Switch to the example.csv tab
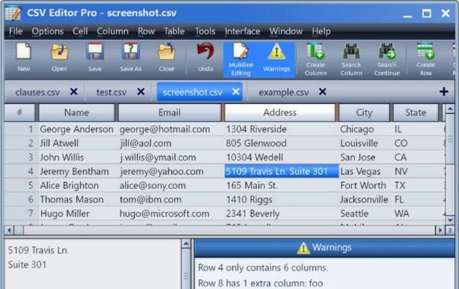This screenshot has height=289, width=459. pyautogui.click(x=284, y=93)
